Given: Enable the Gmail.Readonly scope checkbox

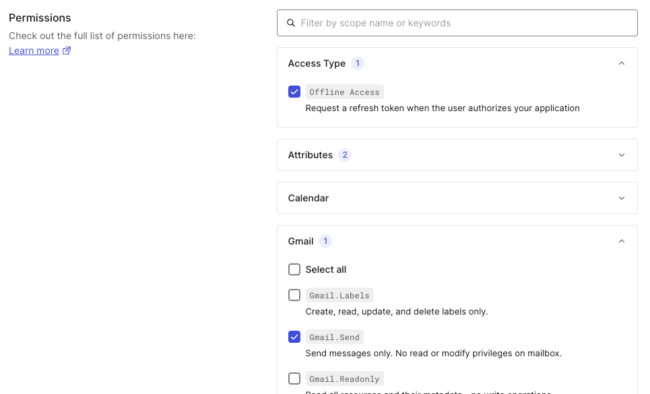Looking at the screenshot, I should pyautogui.click(x=294, y=379).
